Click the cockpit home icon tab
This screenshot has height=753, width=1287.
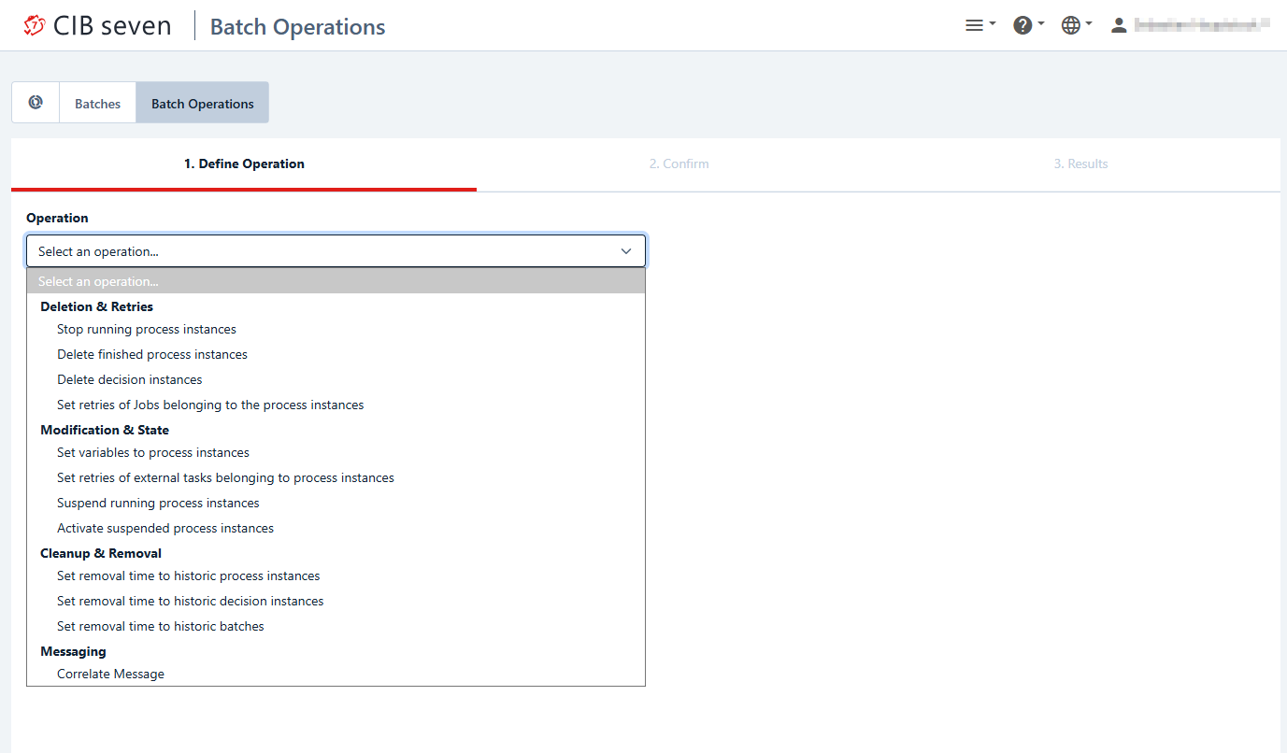click(x=36, y=103)
